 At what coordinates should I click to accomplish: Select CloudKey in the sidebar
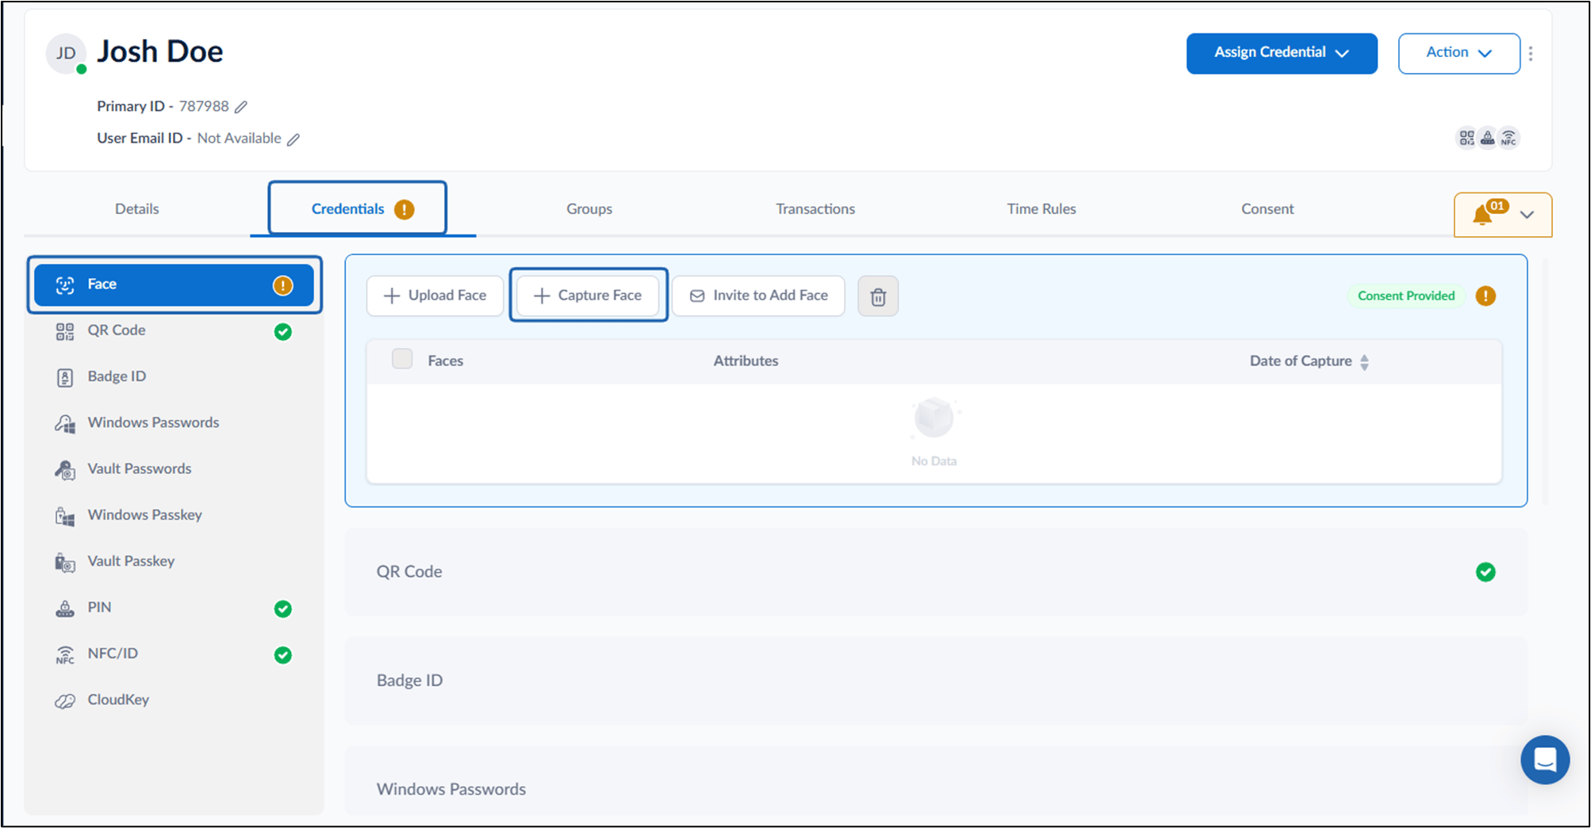[174, 700]
